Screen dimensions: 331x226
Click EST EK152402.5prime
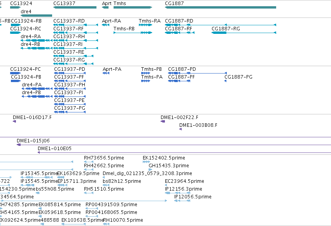[x=146, y=162]
